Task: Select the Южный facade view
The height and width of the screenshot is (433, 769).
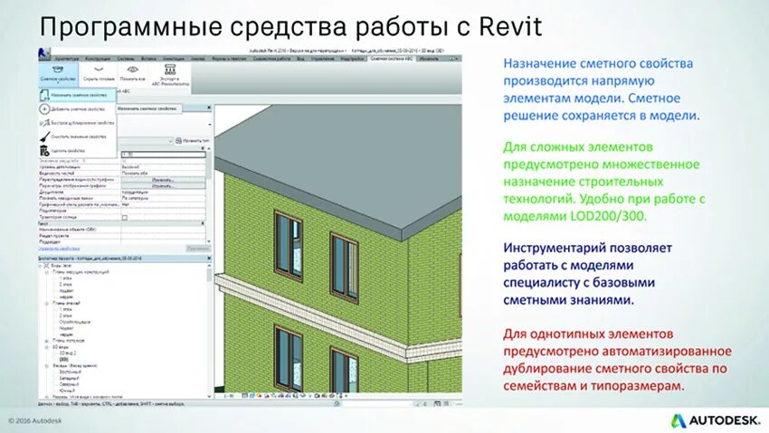Action: tap(67, 391)
